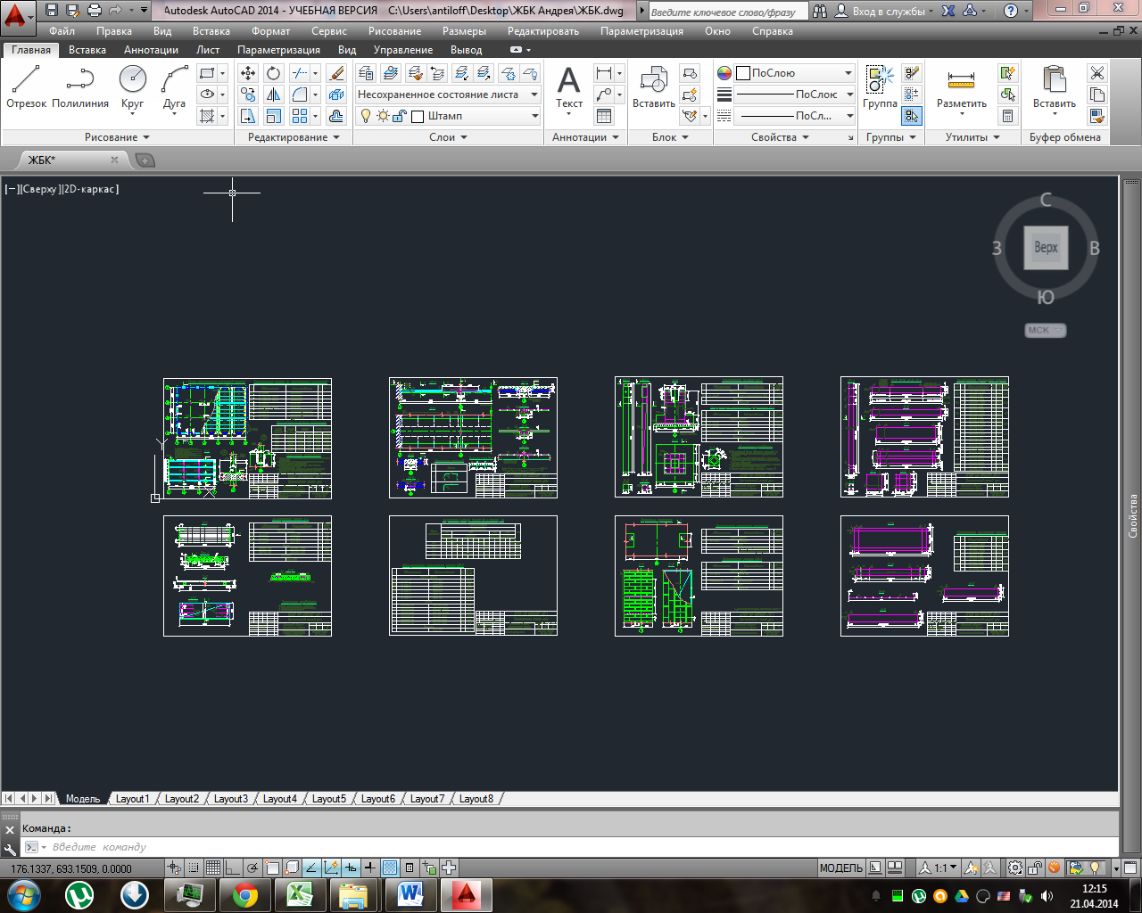Open the Аннотации ribbon tab

pos(151,50)
